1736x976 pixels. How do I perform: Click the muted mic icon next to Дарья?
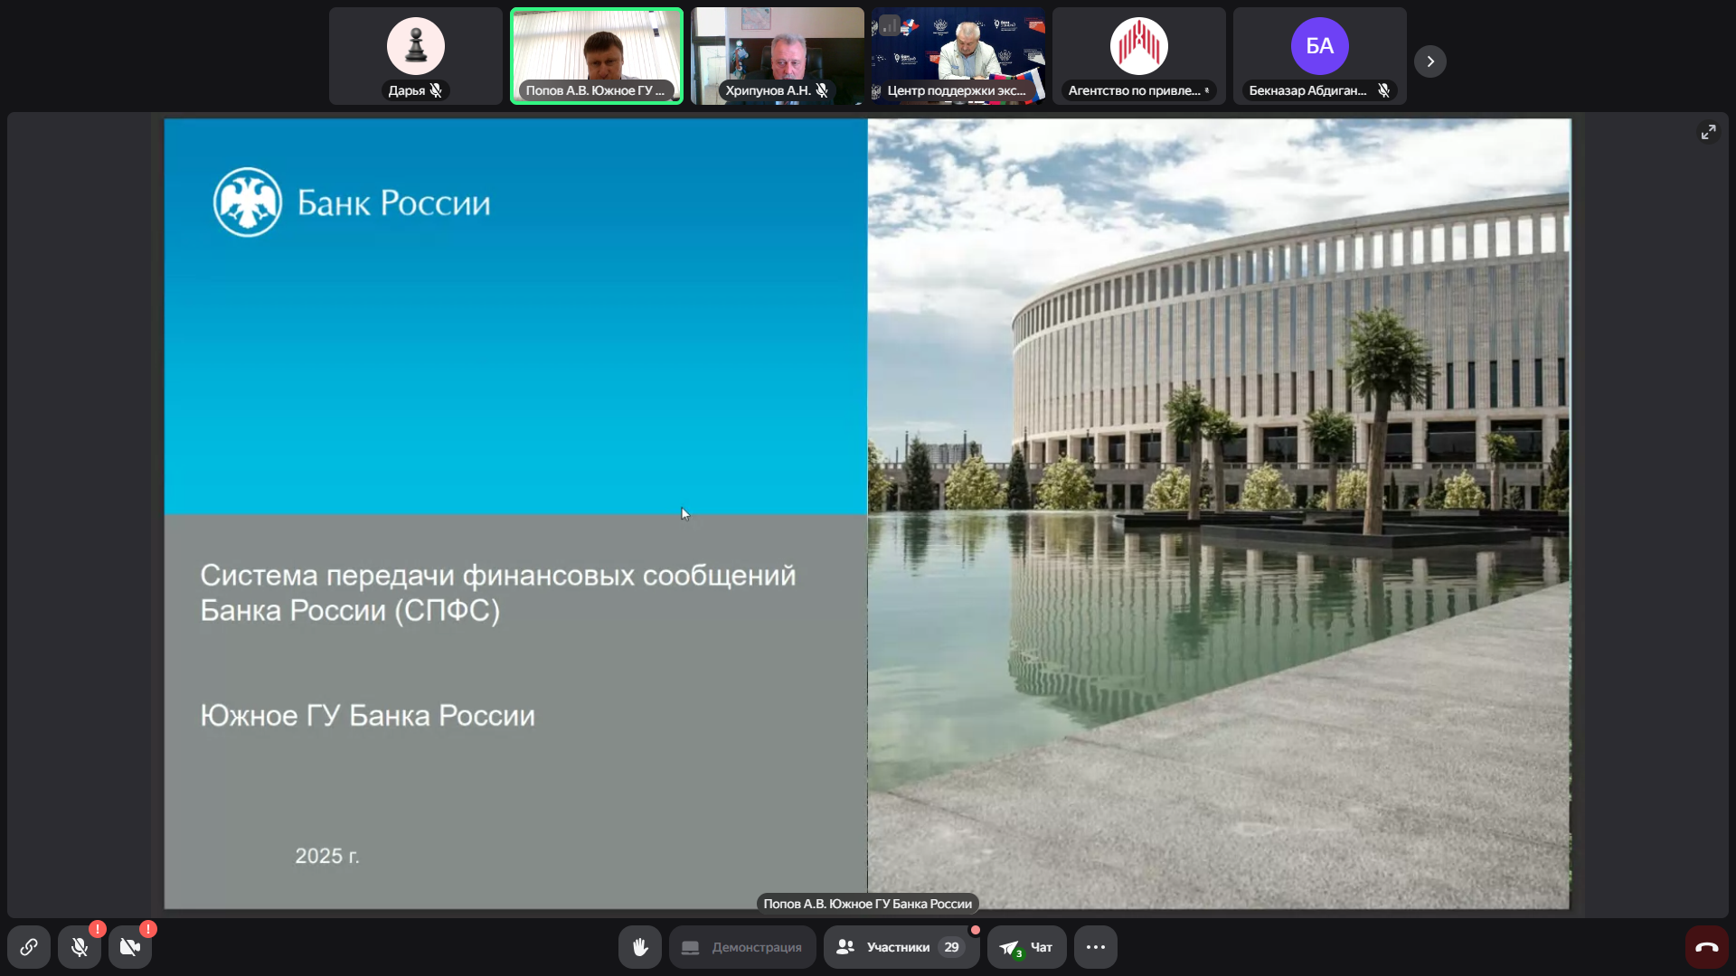pyautogui.click(x=436, y=90)
